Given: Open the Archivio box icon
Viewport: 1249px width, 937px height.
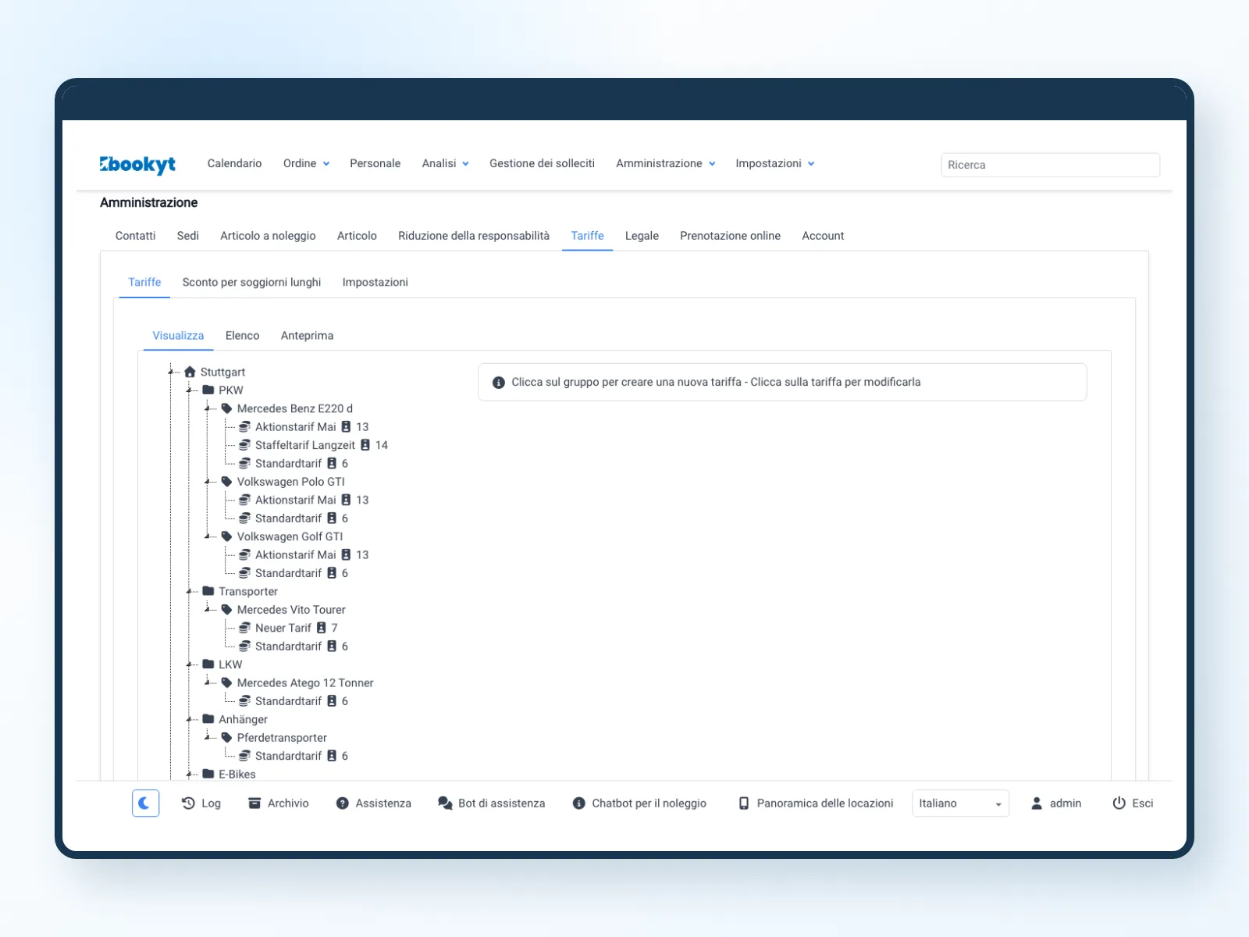Looking at the screenshot, I should coord(254,803).
